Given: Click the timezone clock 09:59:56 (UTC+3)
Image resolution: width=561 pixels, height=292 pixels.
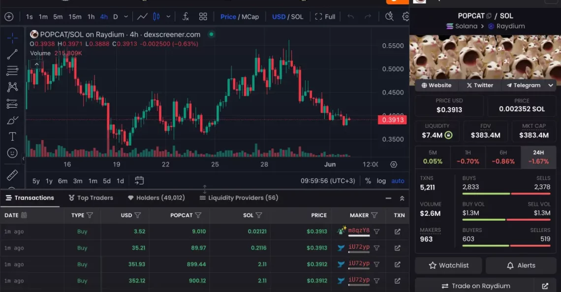Looking at the screenshot, I should [x=328, y=181].
